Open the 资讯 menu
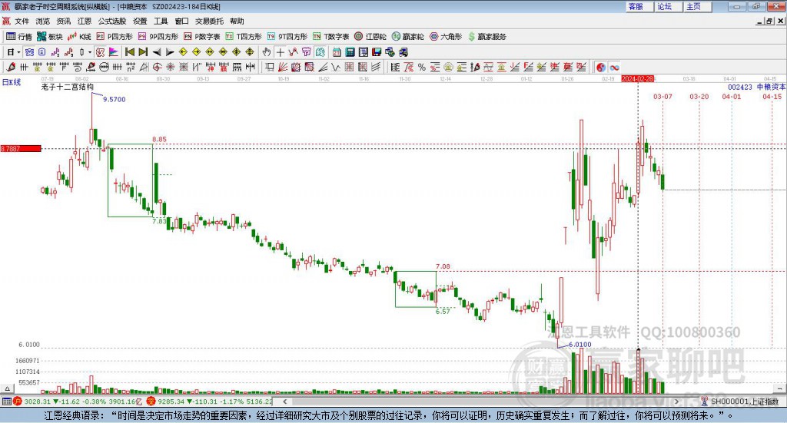787x423 pixels. 63,21
